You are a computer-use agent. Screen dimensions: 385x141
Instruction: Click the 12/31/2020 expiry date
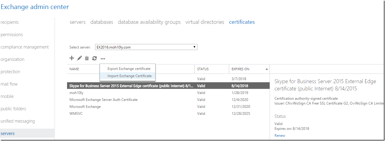pos(240,107)
